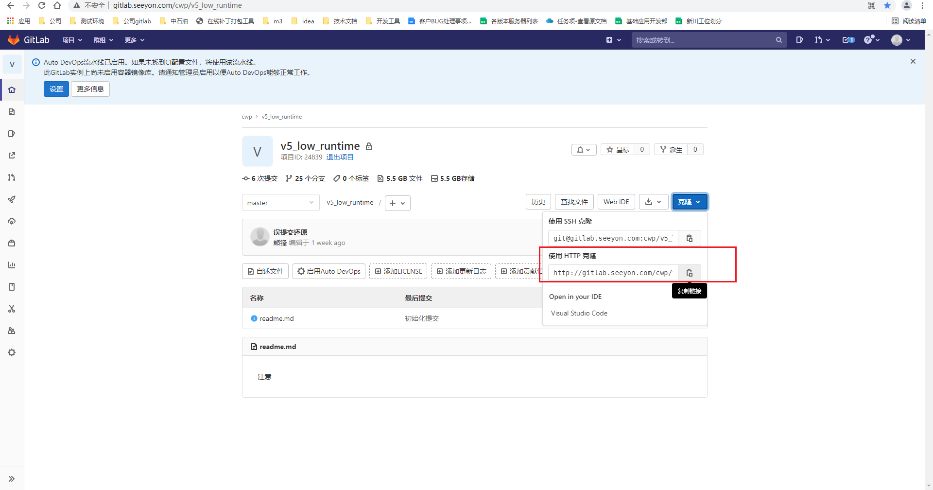
Task: Open the master branch selector
Action: [280, 203]
